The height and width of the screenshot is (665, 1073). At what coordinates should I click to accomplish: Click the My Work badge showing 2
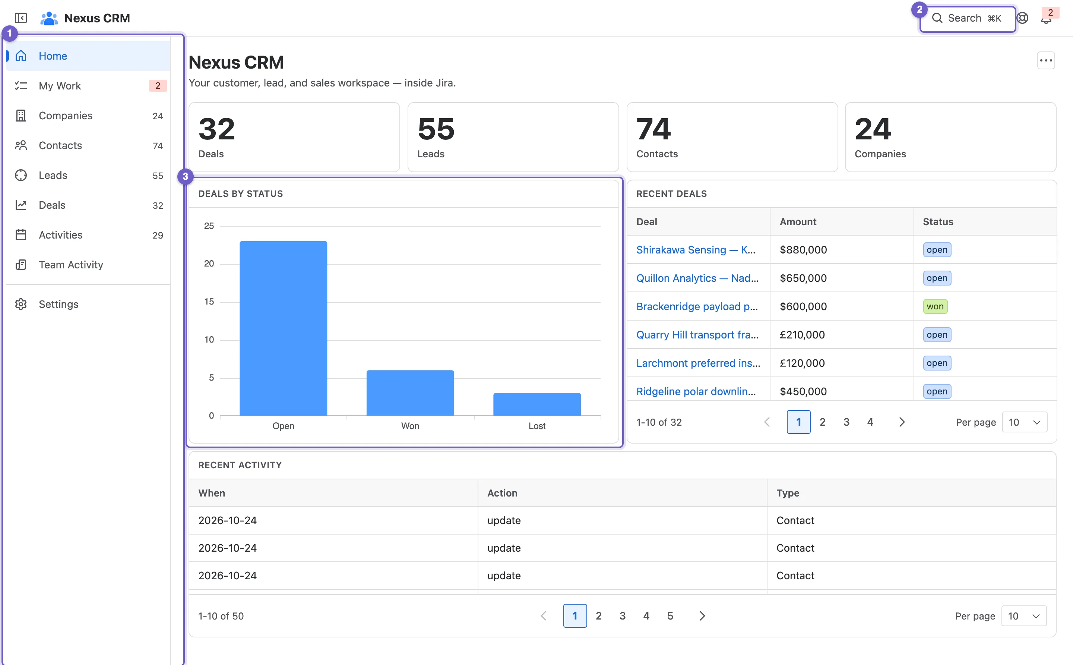(x=158, y=86)
